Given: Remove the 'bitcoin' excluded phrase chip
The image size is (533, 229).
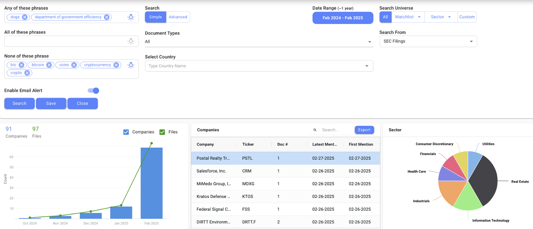Looking at the screenshot, I should 49,65.
